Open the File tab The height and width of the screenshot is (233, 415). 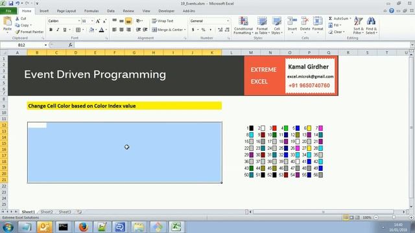pyautogui.click(x=8, y=11)
